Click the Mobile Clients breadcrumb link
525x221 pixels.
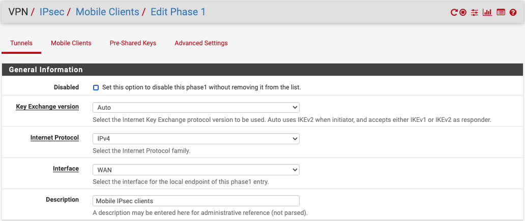[x=107, y=12]
